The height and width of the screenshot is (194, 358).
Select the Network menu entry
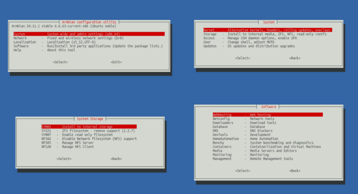tap(89, 38)
